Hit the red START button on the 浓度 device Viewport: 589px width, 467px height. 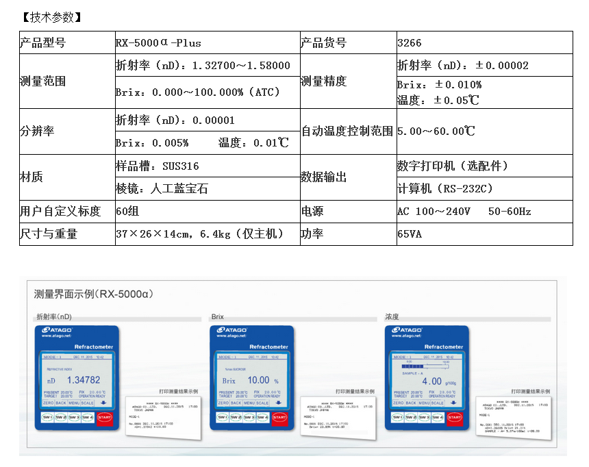coord(455,418)
